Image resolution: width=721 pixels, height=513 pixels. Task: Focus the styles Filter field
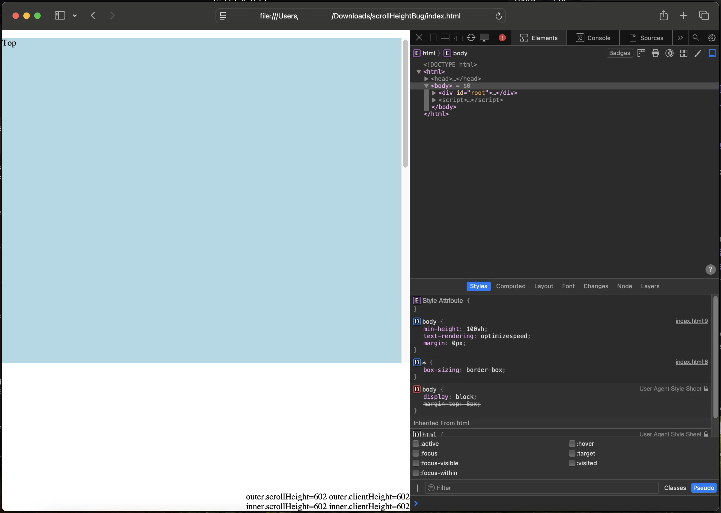pyautogui.click(x=542, y=488)
